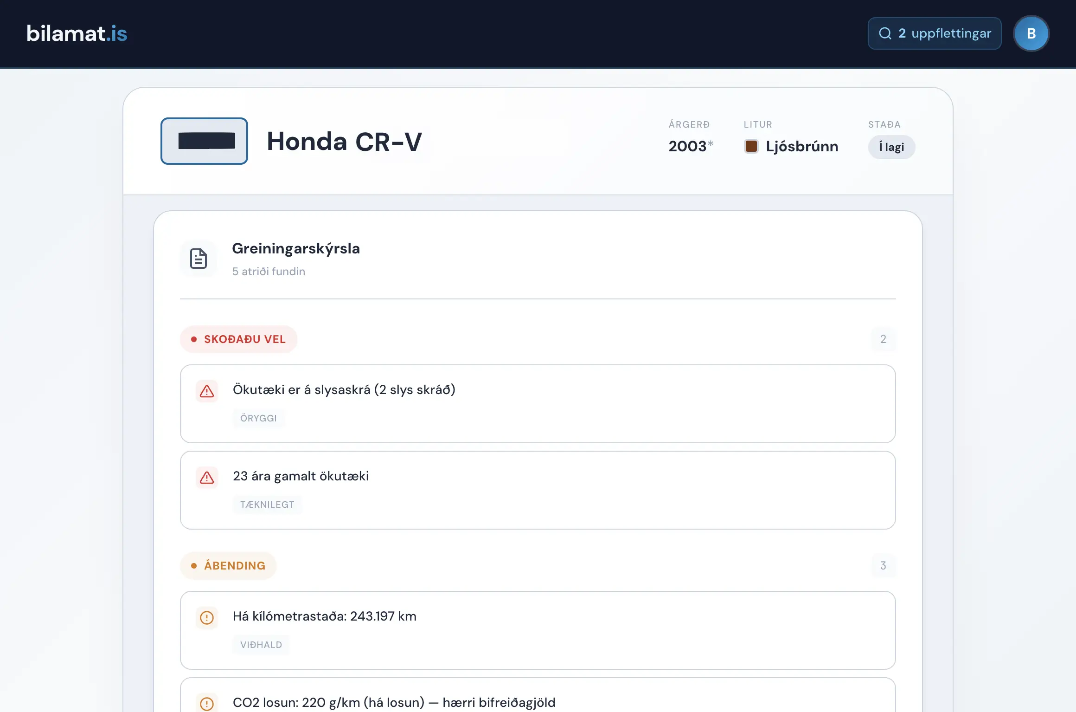
Task: Click the warning triangle for 23 ára gamalt
Action: [207, 478]
